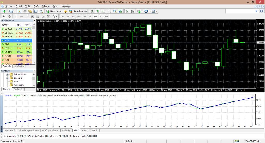Switch to the Graf ticků tab
The width and height of the screenshot is (265, 143).
pos(19,66)
